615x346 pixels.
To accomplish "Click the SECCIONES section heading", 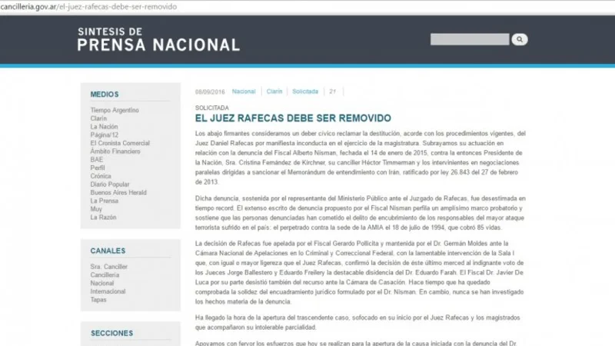I will 111,333.
